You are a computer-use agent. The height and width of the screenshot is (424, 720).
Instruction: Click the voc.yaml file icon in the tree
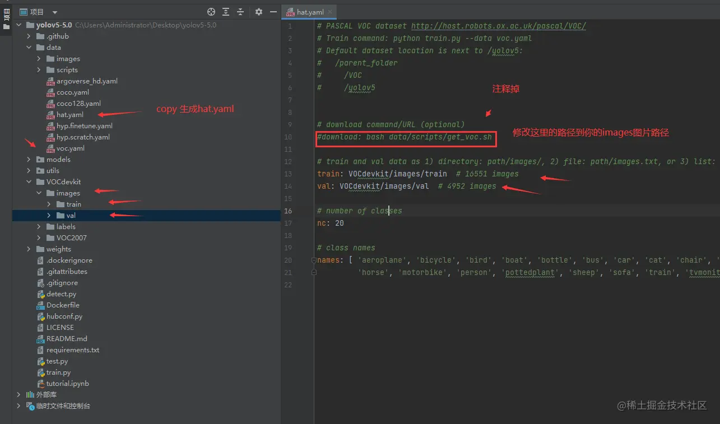tap(50, 148)
